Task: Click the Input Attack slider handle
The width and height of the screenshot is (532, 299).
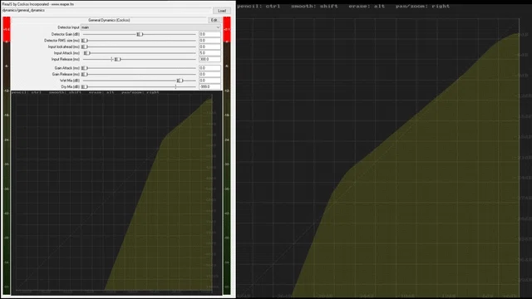Action: 86,53
